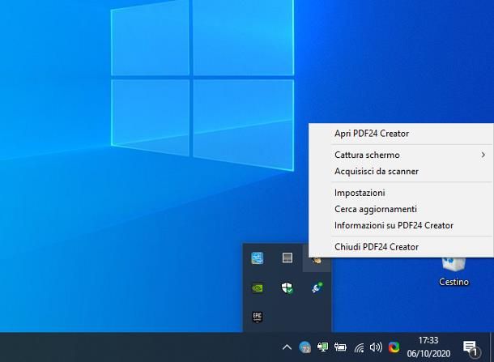Image resolution: width=494 pixels, height=362 pixels.
Task: Open Windows Security shield tray icon
Action: click(287, 287)
